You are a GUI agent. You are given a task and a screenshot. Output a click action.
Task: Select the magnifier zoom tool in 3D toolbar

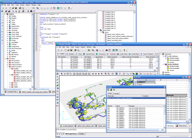pyautogui.click(x=70, y=74)
